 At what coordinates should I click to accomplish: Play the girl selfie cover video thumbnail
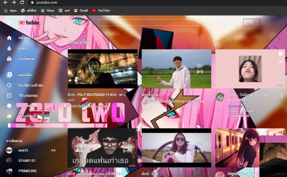point(250,69)
